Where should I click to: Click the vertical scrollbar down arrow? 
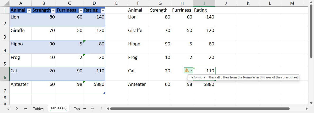(x=311, y=103)
